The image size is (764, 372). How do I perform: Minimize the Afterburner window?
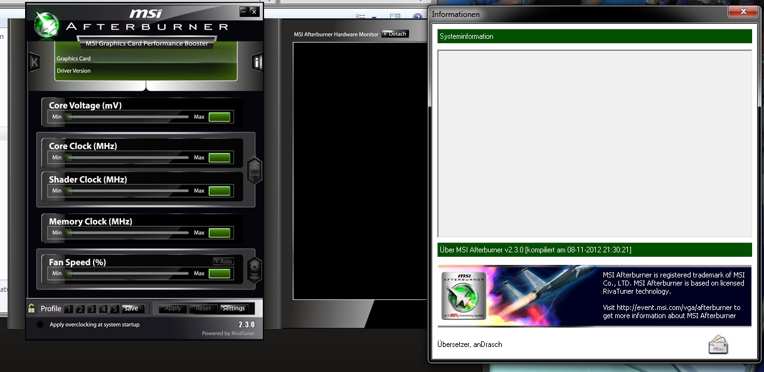(x=243, y=11)
